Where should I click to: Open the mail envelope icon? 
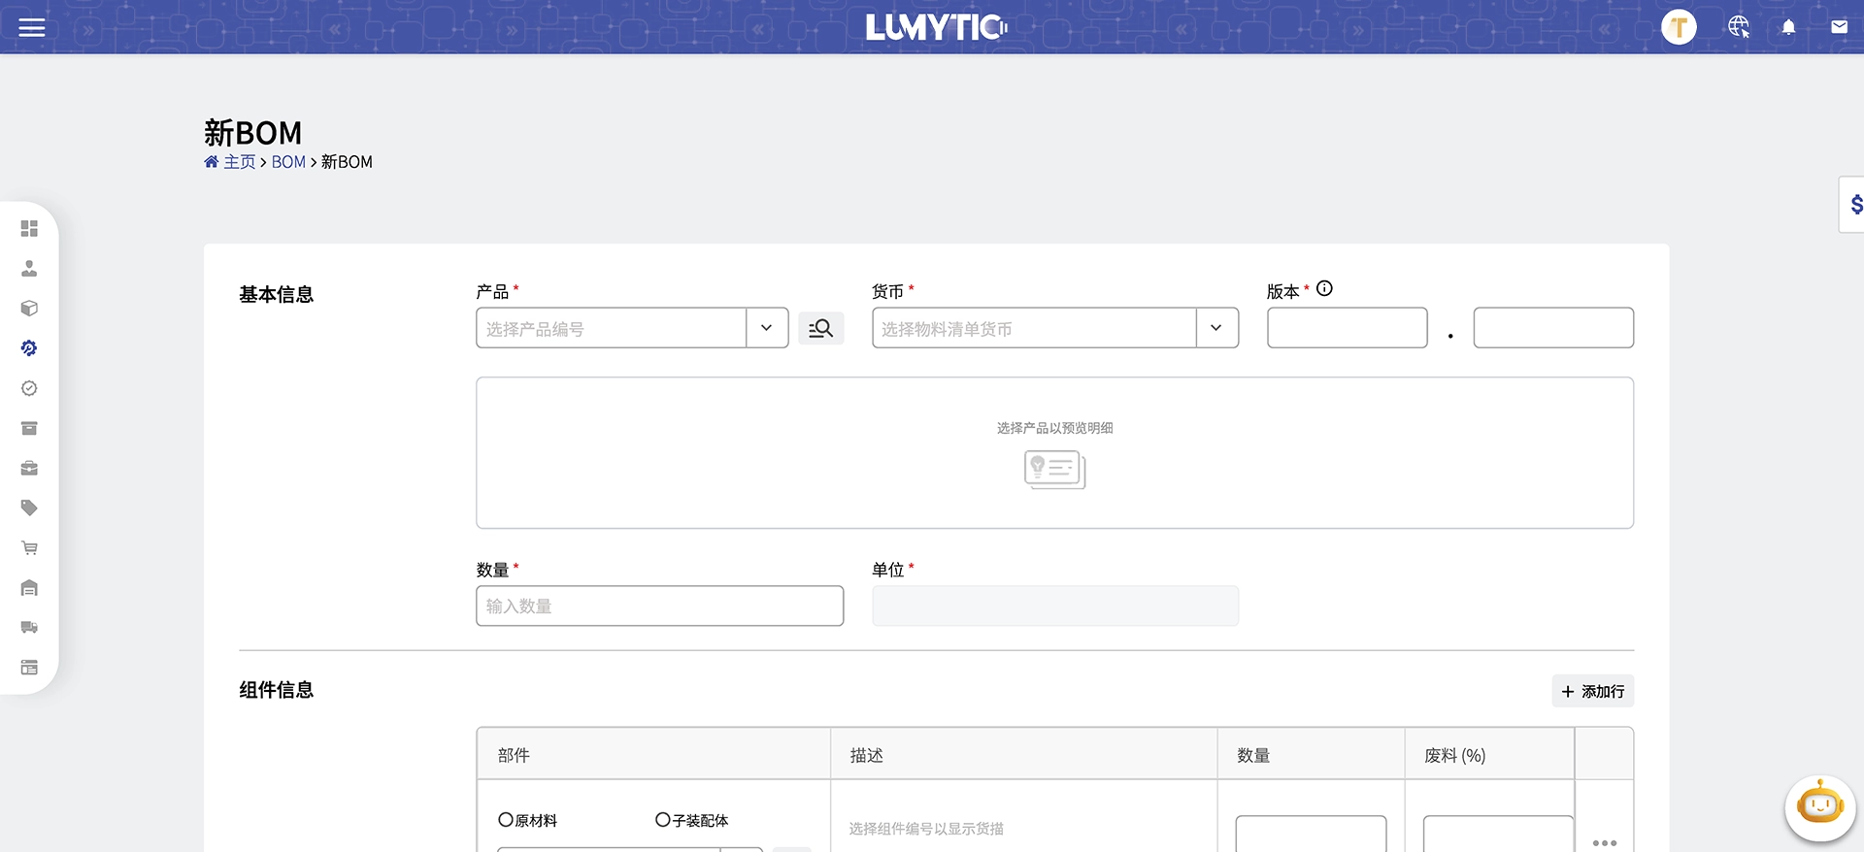pos(1839,27)
